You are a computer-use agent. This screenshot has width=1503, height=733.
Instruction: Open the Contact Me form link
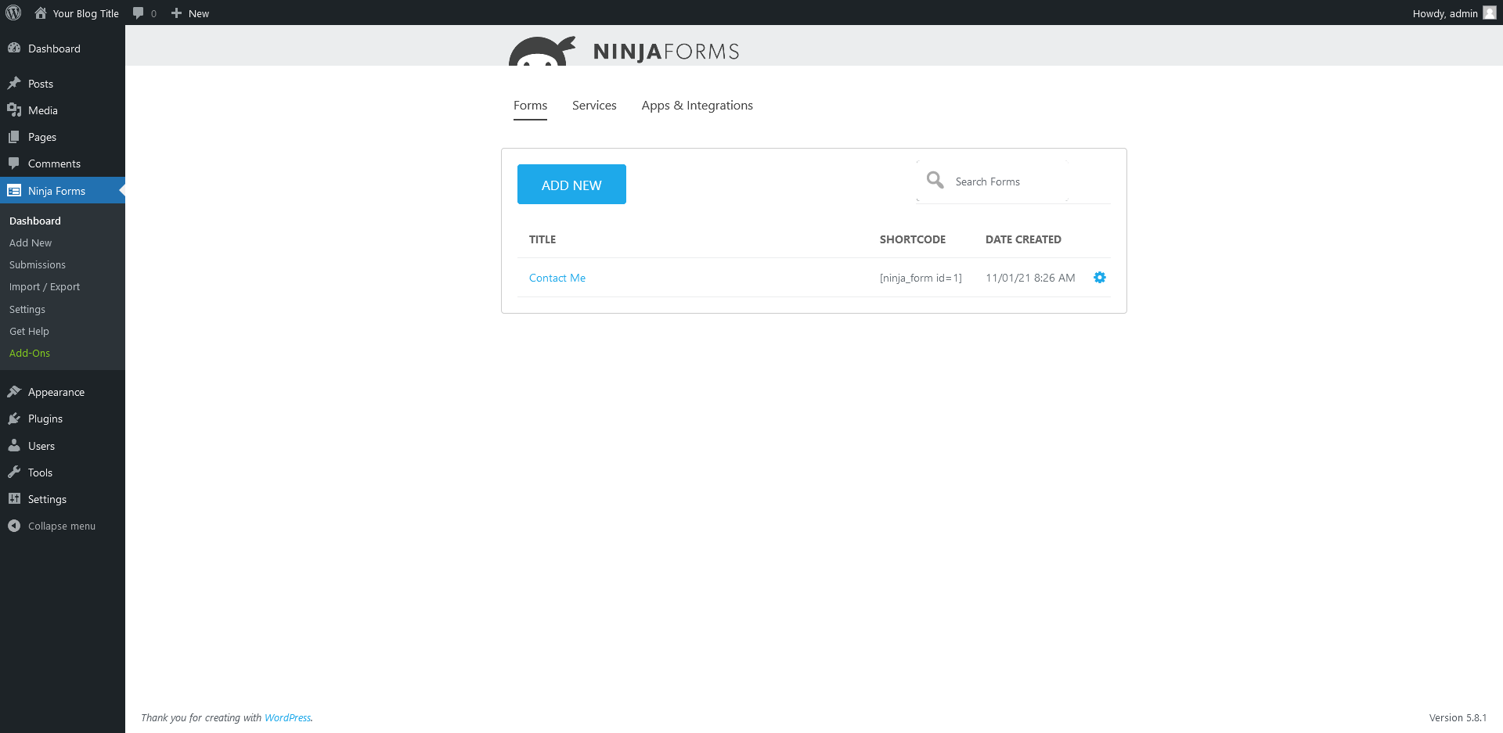tap(557, 278)
